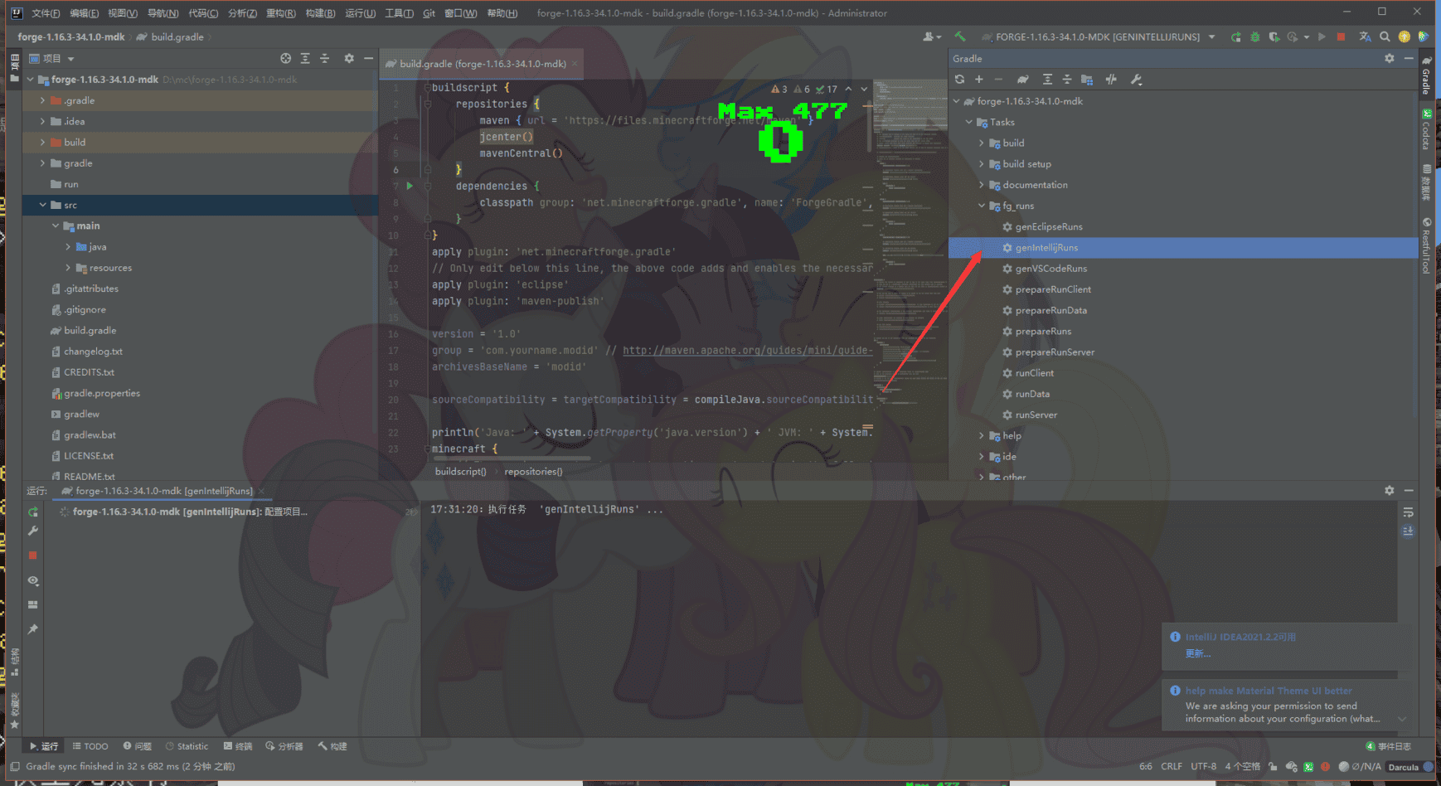Open the Gradle build settings wrench icon
The image size is (1441, 786).
pyautogui.click(x=1136, y=80)
